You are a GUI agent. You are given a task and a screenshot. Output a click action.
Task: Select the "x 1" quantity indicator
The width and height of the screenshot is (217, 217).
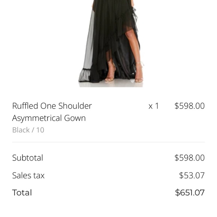153,106
